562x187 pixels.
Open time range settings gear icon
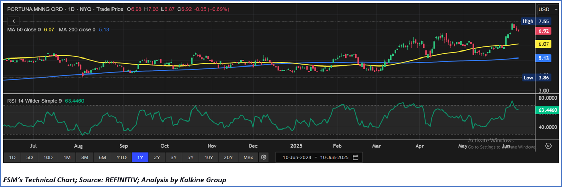[x=264, y=157]
